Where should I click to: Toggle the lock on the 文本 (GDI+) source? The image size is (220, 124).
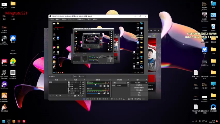pos(83,89)
